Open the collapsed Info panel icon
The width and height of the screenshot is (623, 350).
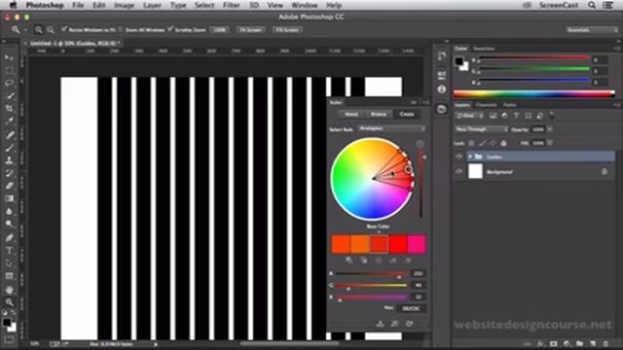pos(441,89)
